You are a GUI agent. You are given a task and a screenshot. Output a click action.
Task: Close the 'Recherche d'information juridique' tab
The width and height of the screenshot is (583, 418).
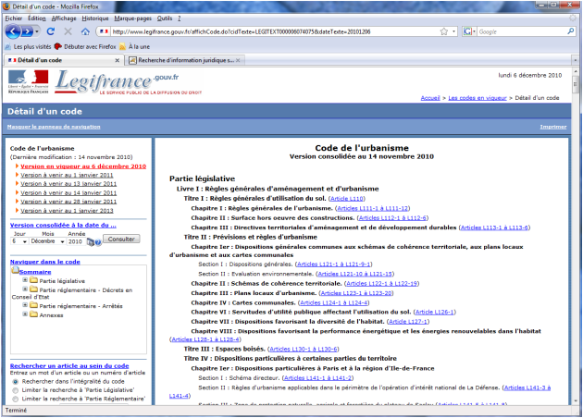pos(238,60)
